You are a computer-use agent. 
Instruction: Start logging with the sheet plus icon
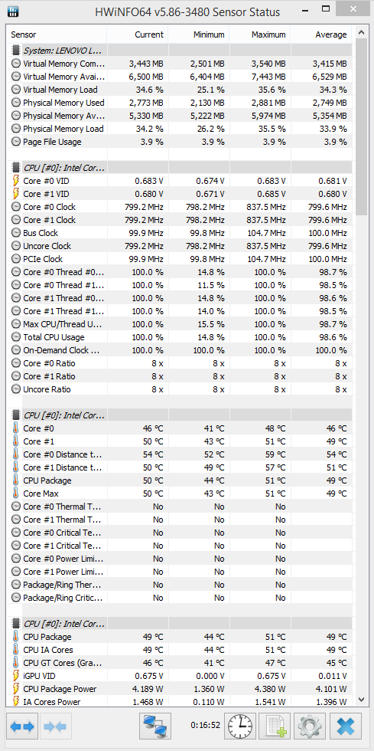pos(275,726)
